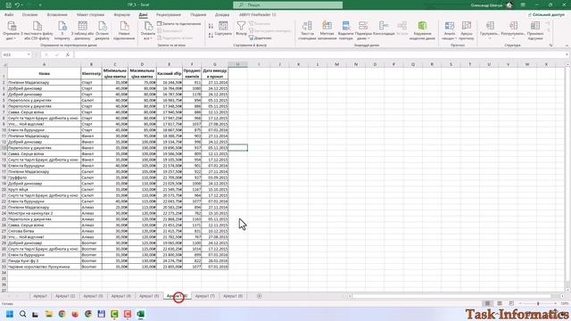
Task: Switch to the Formulas (Формули) tab
Action: point(121,15)
